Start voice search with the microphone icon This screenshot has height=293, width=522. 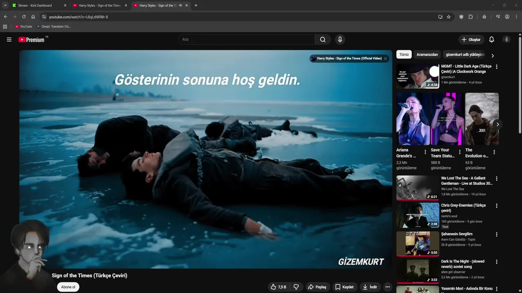[x=340, y=39]
